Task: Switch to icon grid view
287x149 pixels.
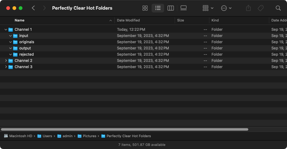Action: 145,8
